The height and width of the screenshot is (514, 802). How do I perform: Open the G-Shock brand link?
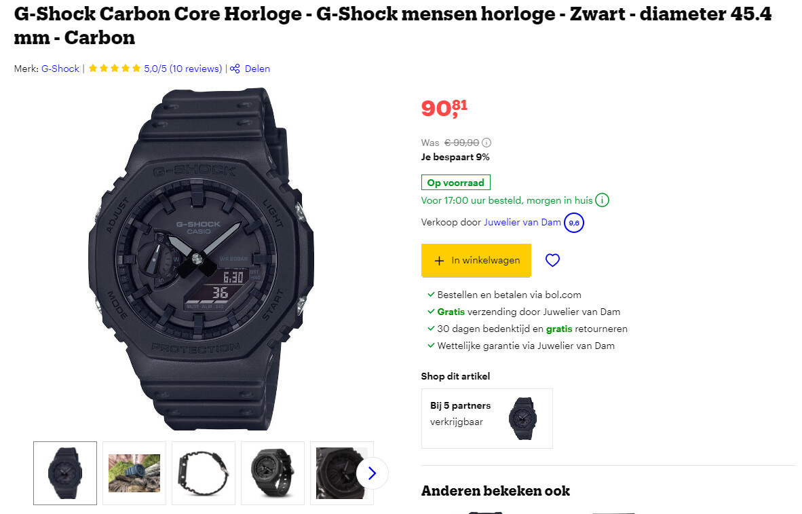pyautogui.click(x=60, y=69)
